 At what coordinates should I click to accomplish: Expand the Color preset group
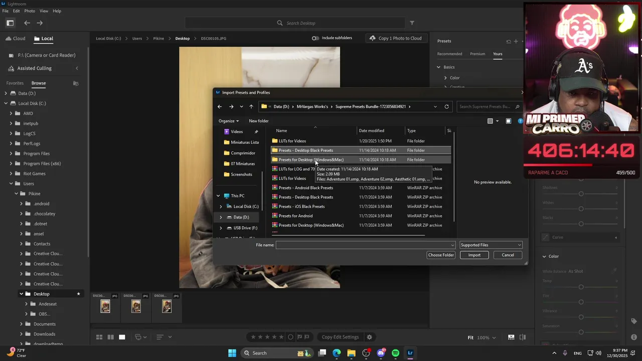445,78
